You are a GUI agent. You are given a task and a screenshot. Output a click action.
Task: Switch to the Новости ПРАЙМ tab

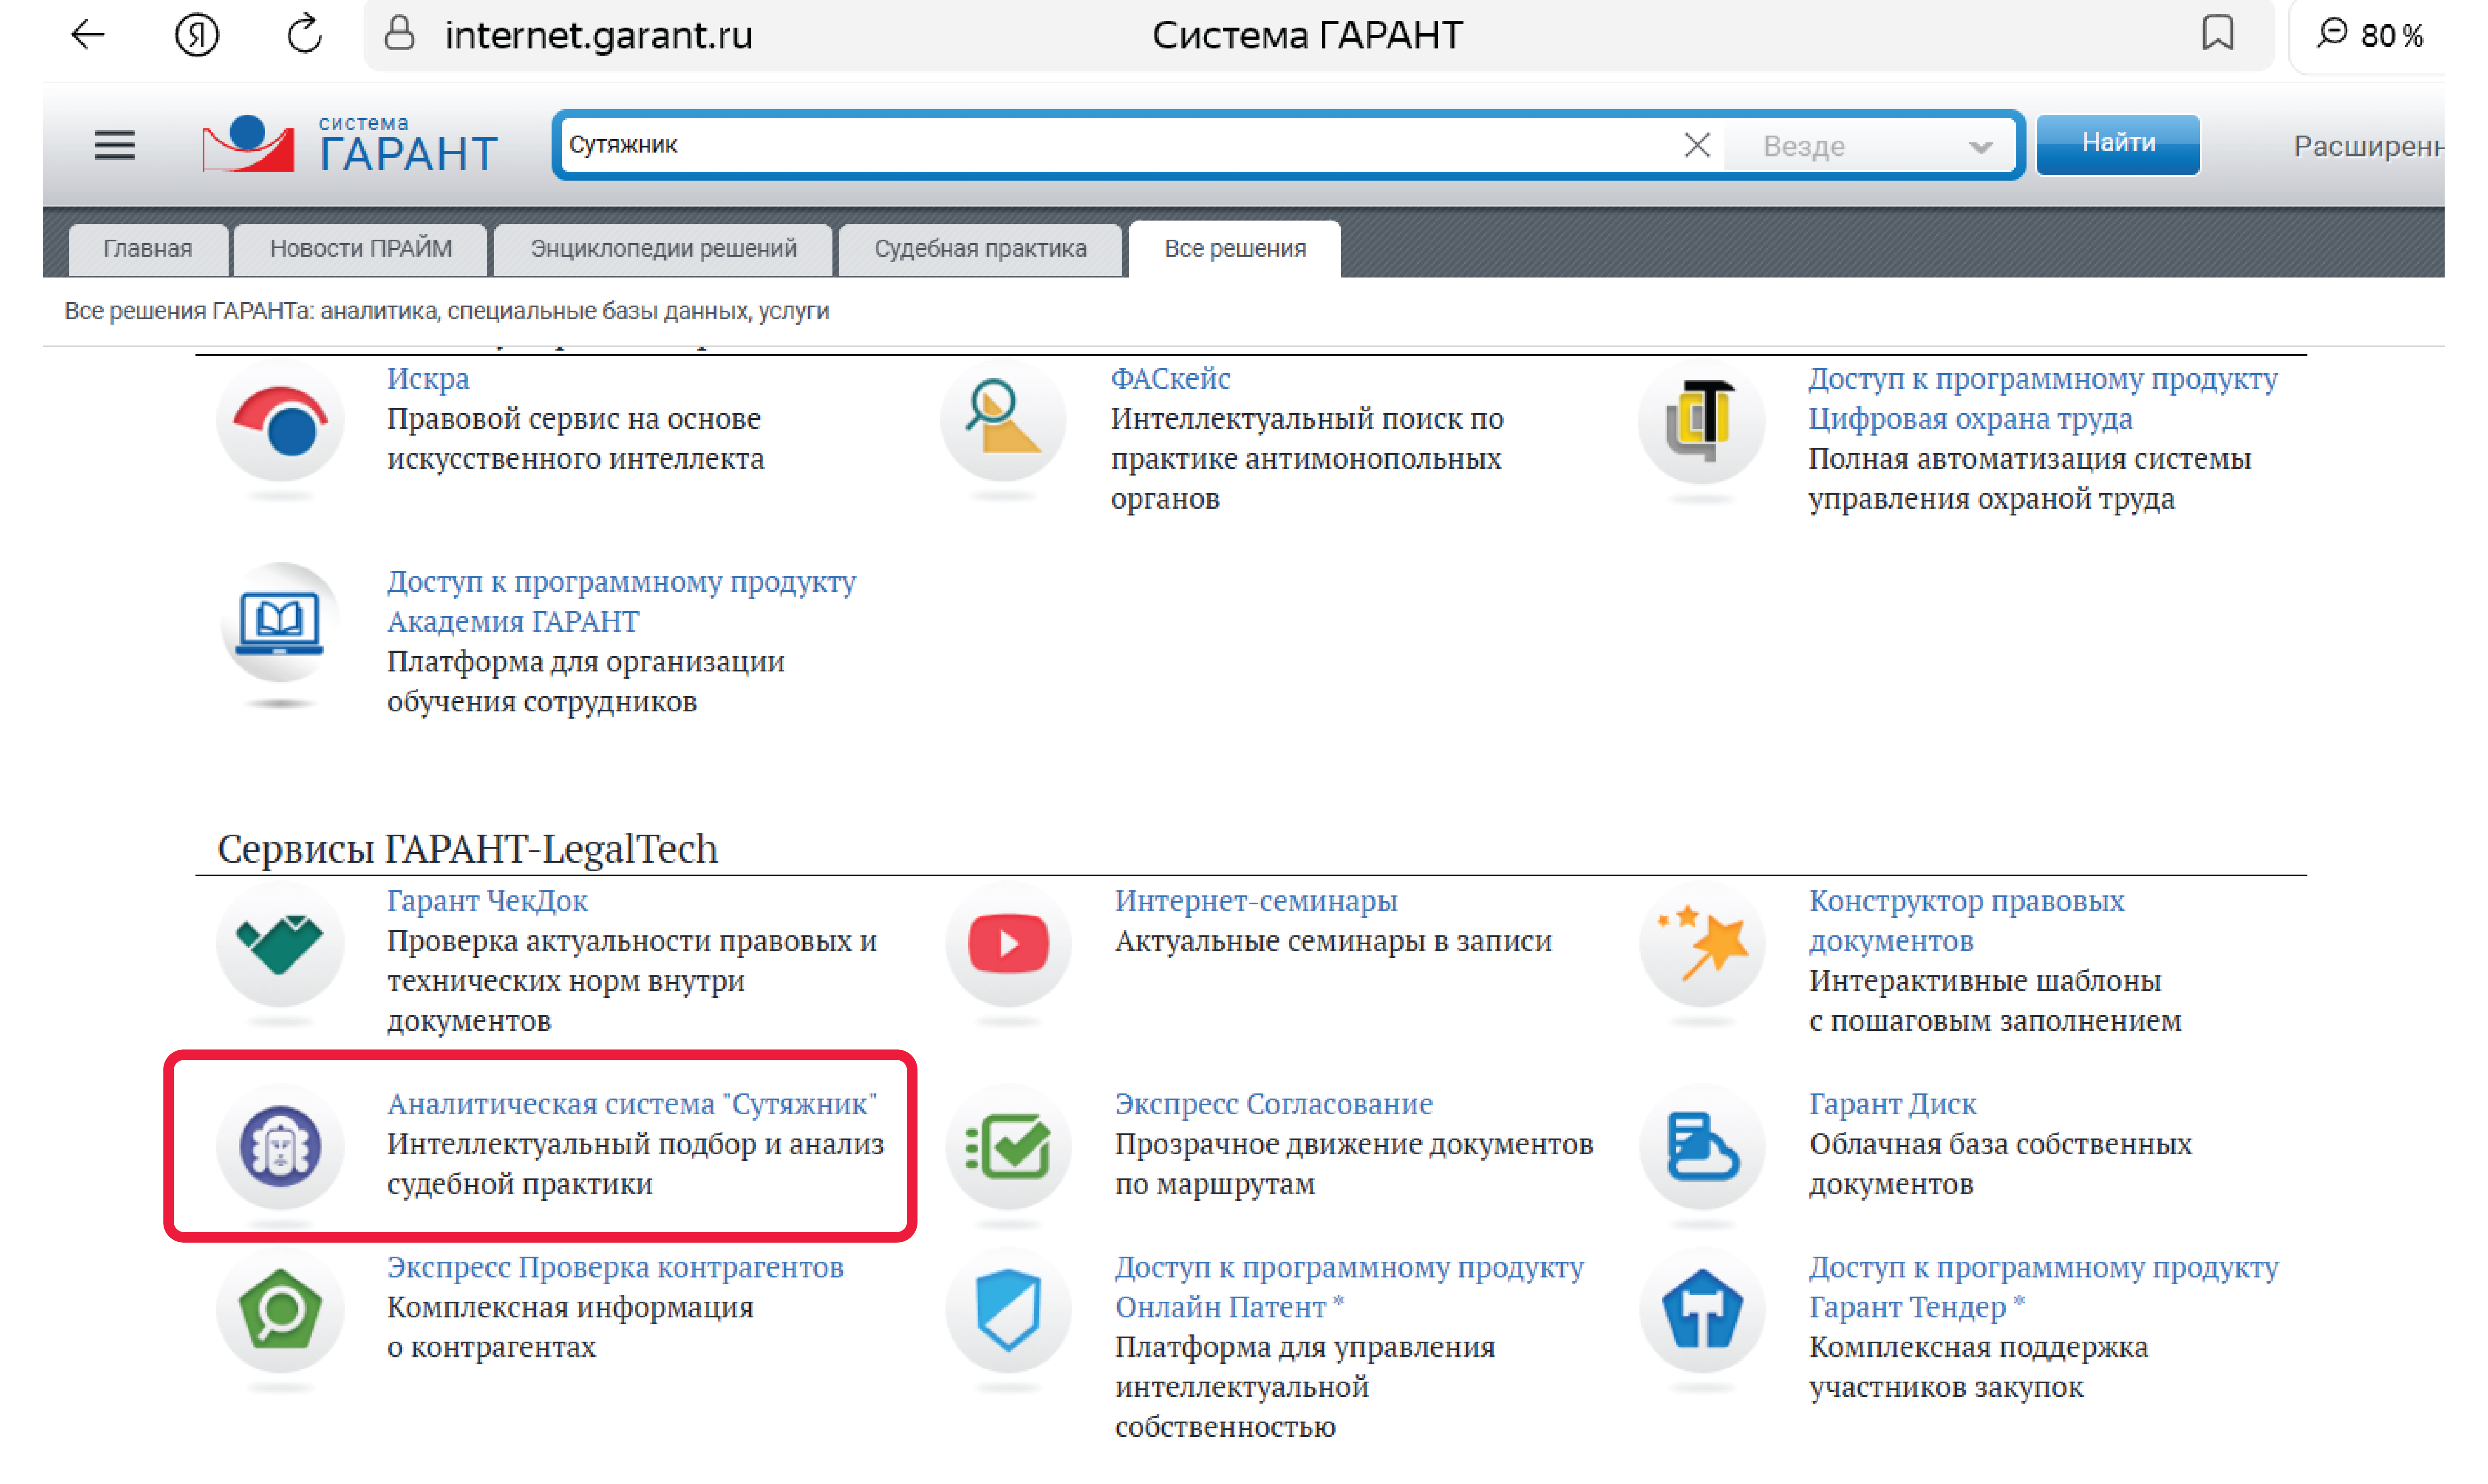pos(361,248)
